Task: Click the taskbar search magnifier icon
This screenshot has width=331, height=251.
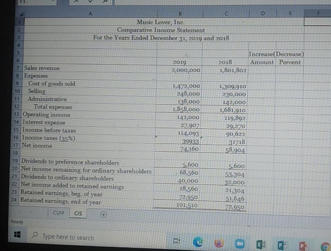Action: (34, 235)
